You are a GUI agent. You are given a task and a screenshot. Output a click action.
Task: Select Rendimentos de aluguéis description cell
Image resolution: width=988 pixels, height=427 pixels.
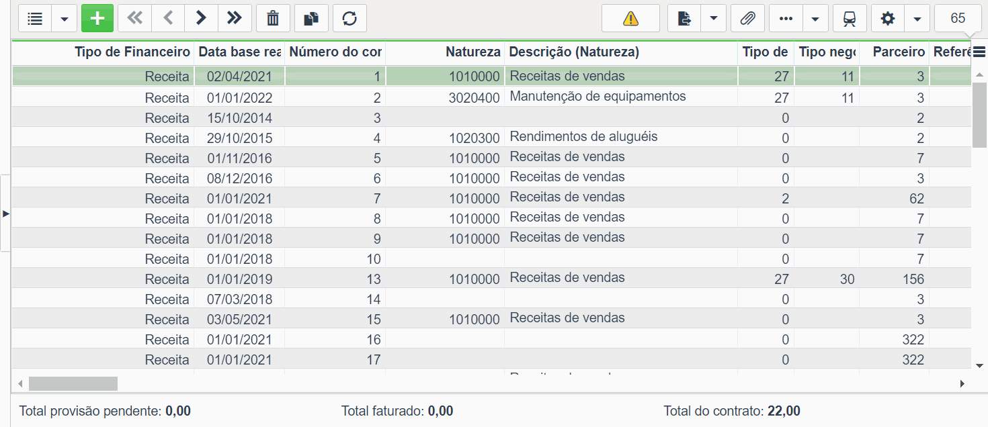tap(621, 137)
